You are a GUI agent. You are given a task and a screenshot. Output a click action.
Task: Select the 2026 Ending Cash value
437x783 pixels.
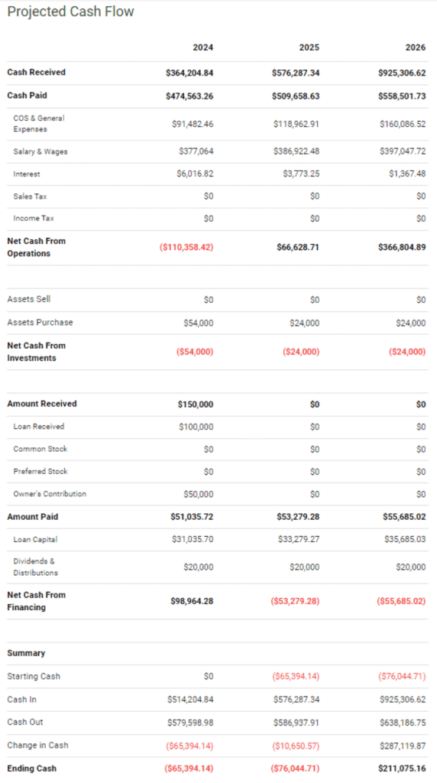pyautogui.click(x=402, y=768)
